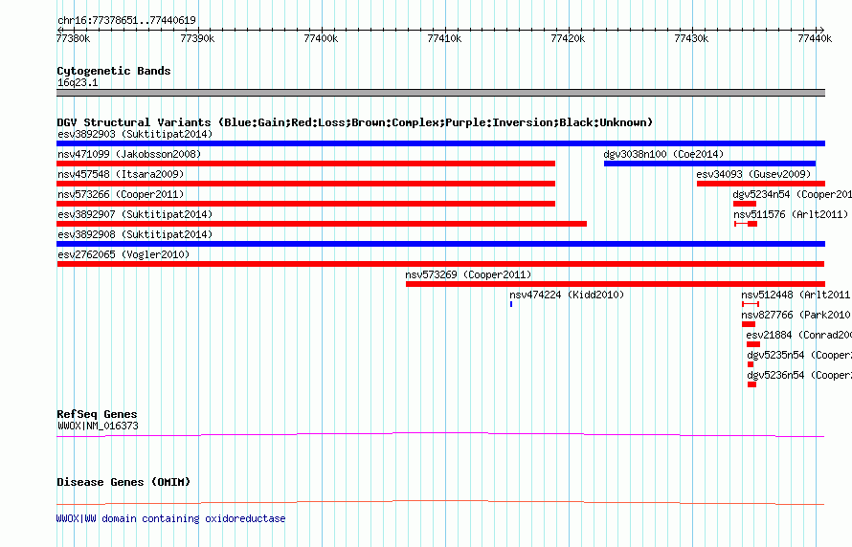Click the nsv471099 (Jakobsson2008) label
Image resolution: width=852 pixels, height=547 pixels.
[129, 154]
